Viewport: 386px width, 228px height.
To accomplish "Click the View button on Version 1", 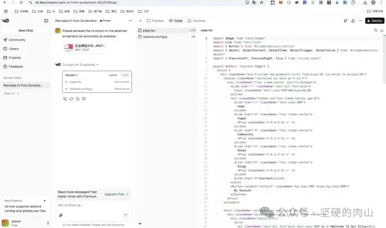I will pos(125,75).
